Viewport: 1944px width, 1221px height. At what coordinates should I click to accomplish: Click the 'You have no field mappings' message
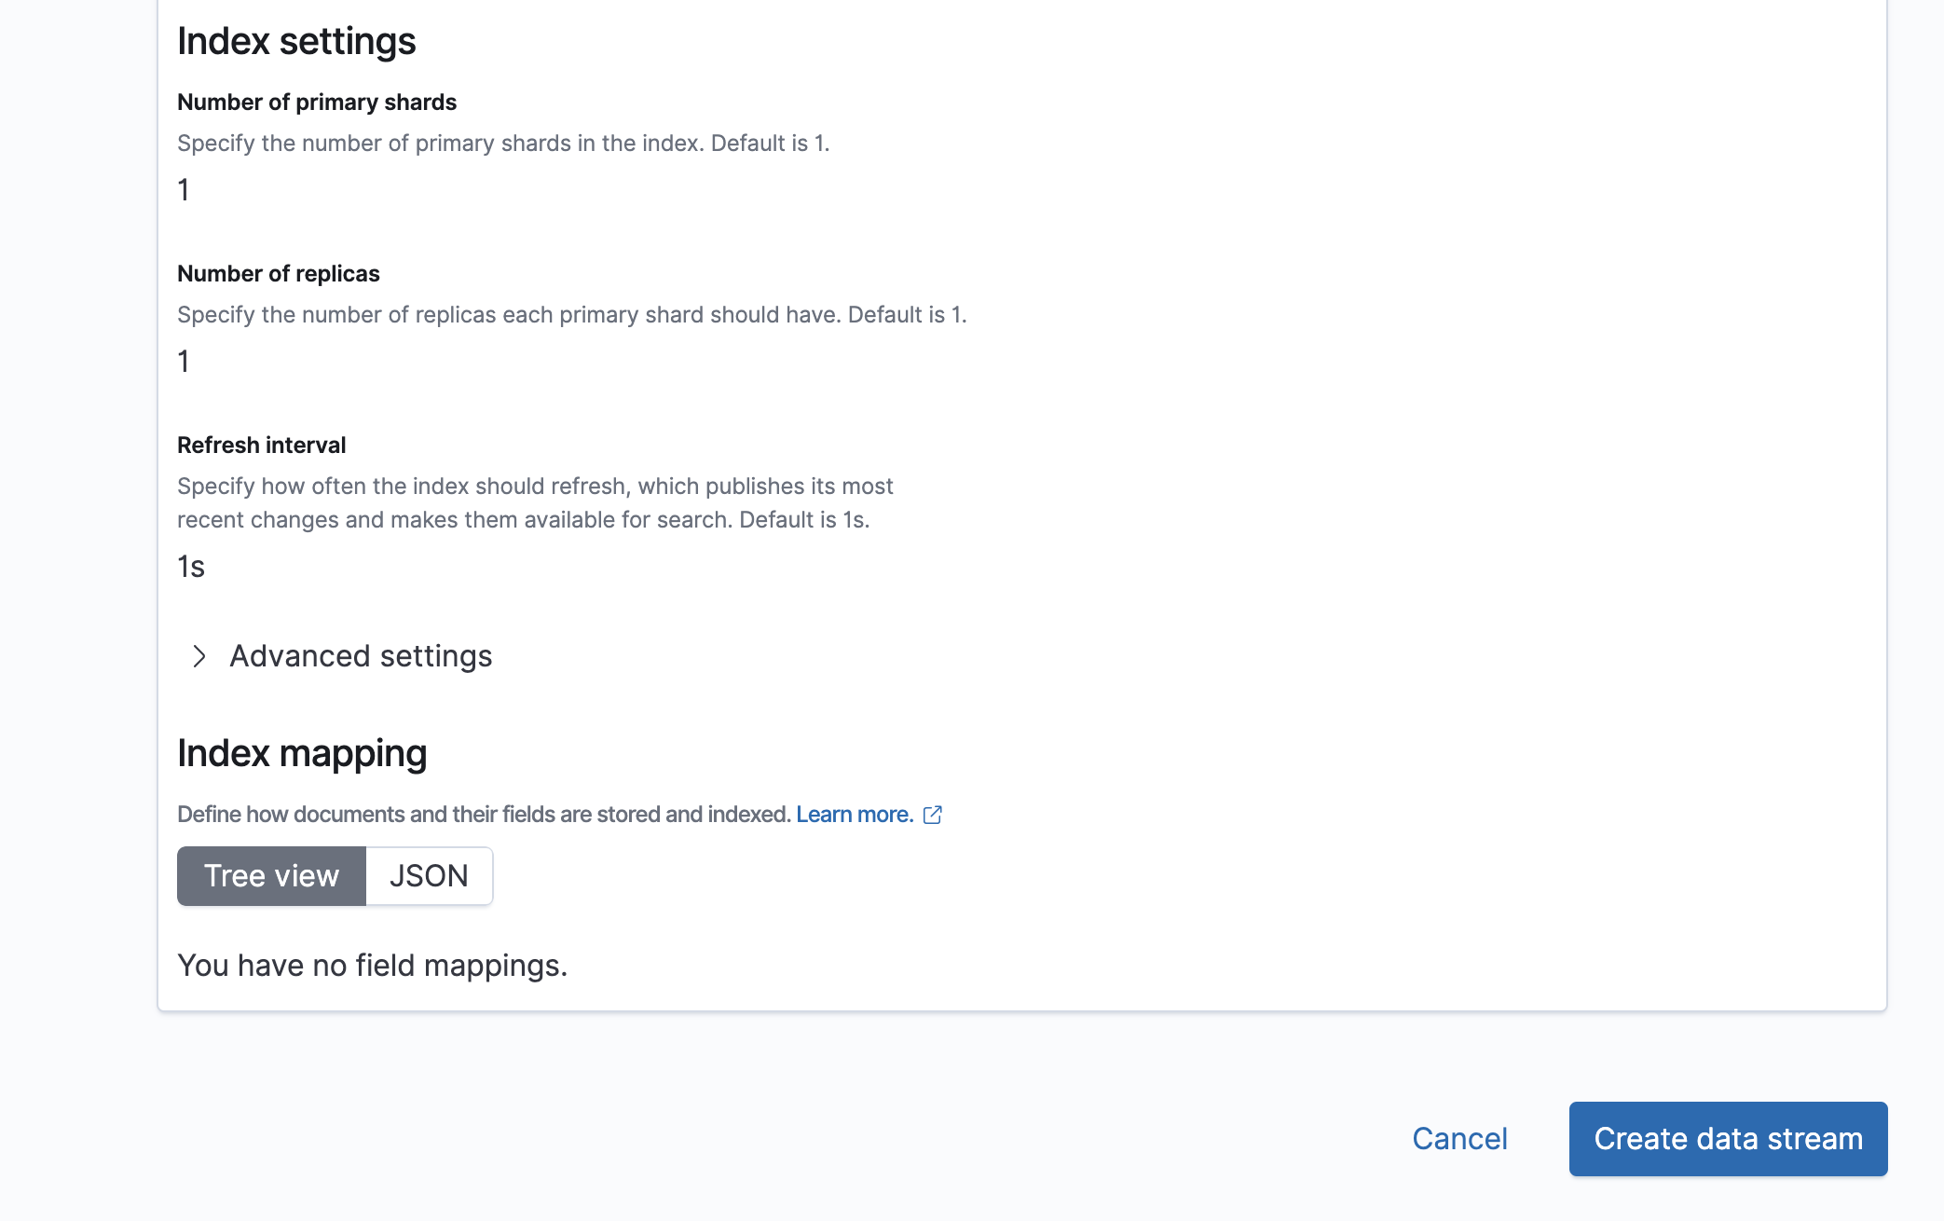pos(372,966)
